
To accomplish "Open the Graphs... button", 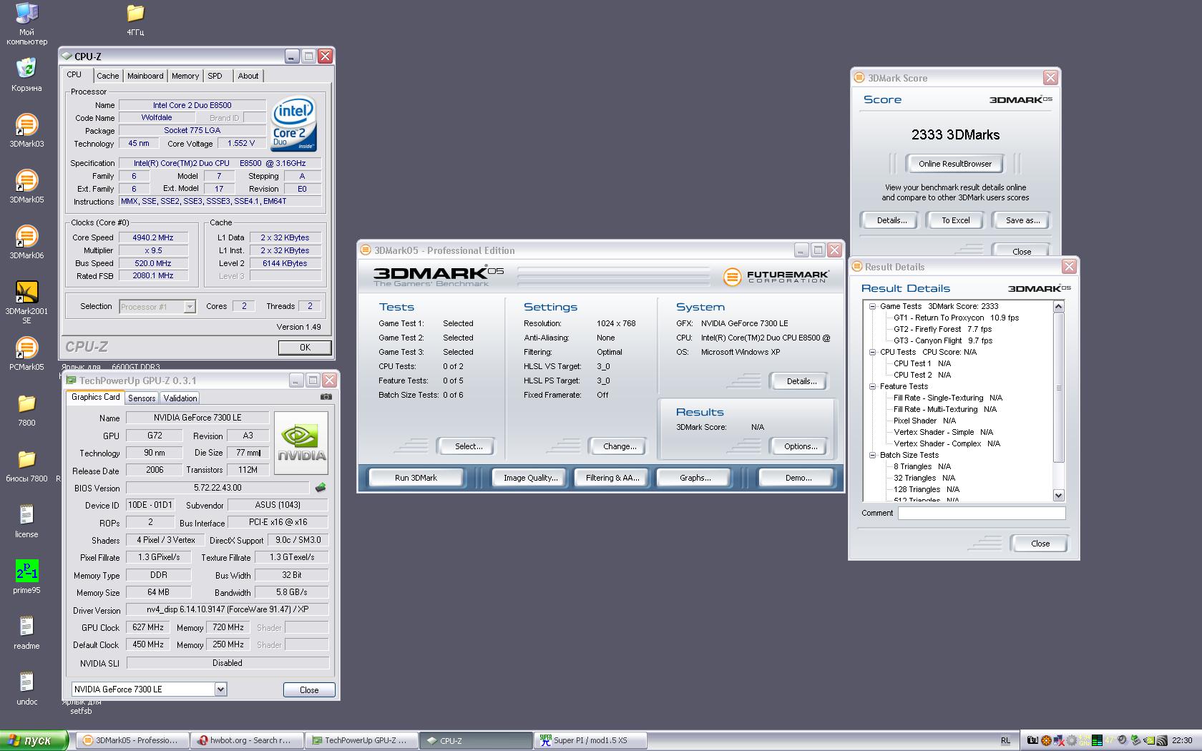I will tap(695, 478).
